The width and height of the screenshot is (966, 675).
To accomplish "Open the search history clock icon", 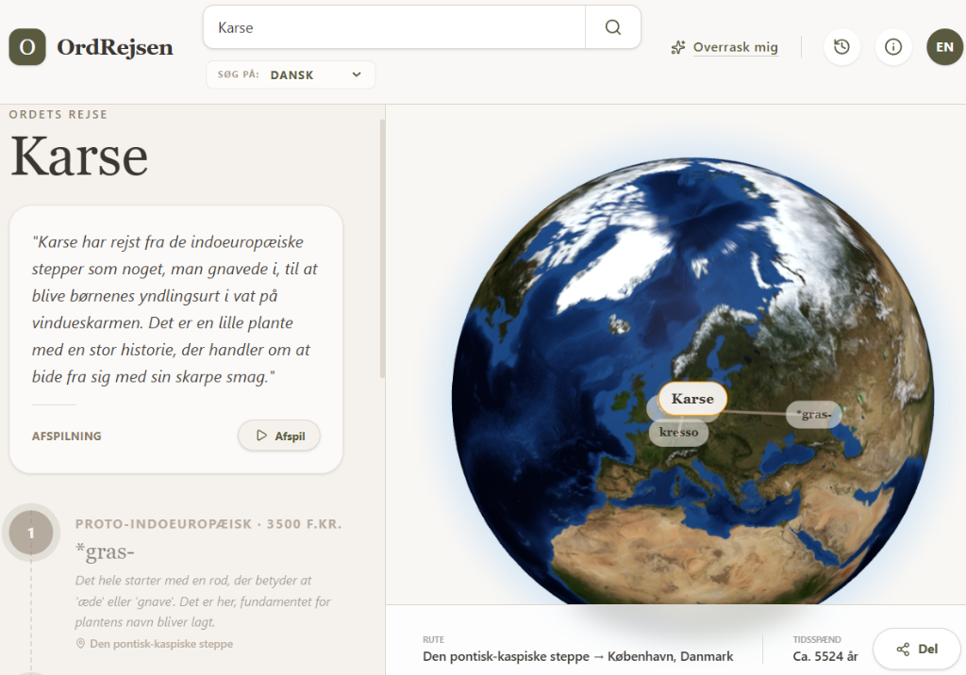I will pos(841,47).
